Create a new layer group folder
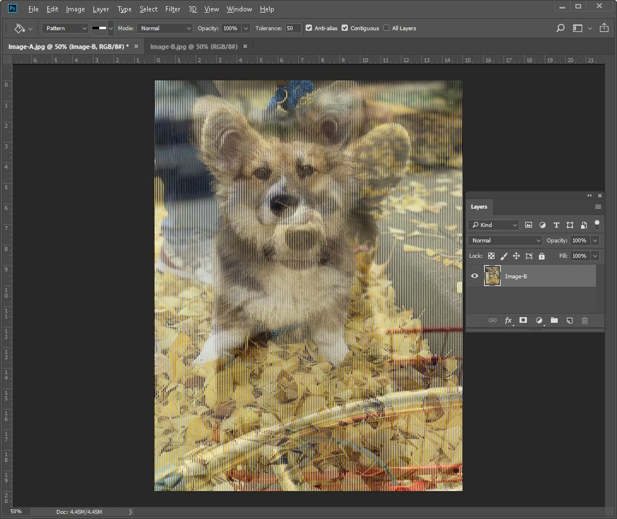 (x=554, y=321)
